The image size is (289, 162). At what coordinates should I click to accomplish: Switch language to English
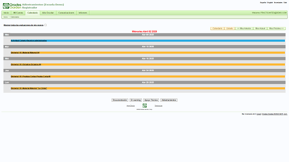pyautogui.click(x=270, y=3)
